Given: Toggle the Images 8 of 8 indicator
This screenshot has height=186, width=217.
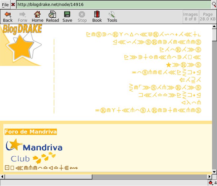Looking at the screenshot, I should click(191, 16).
